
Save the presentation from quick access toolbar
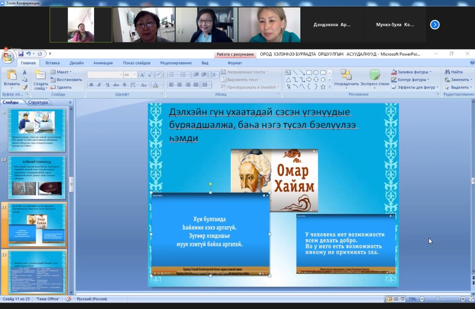point(21,54)
